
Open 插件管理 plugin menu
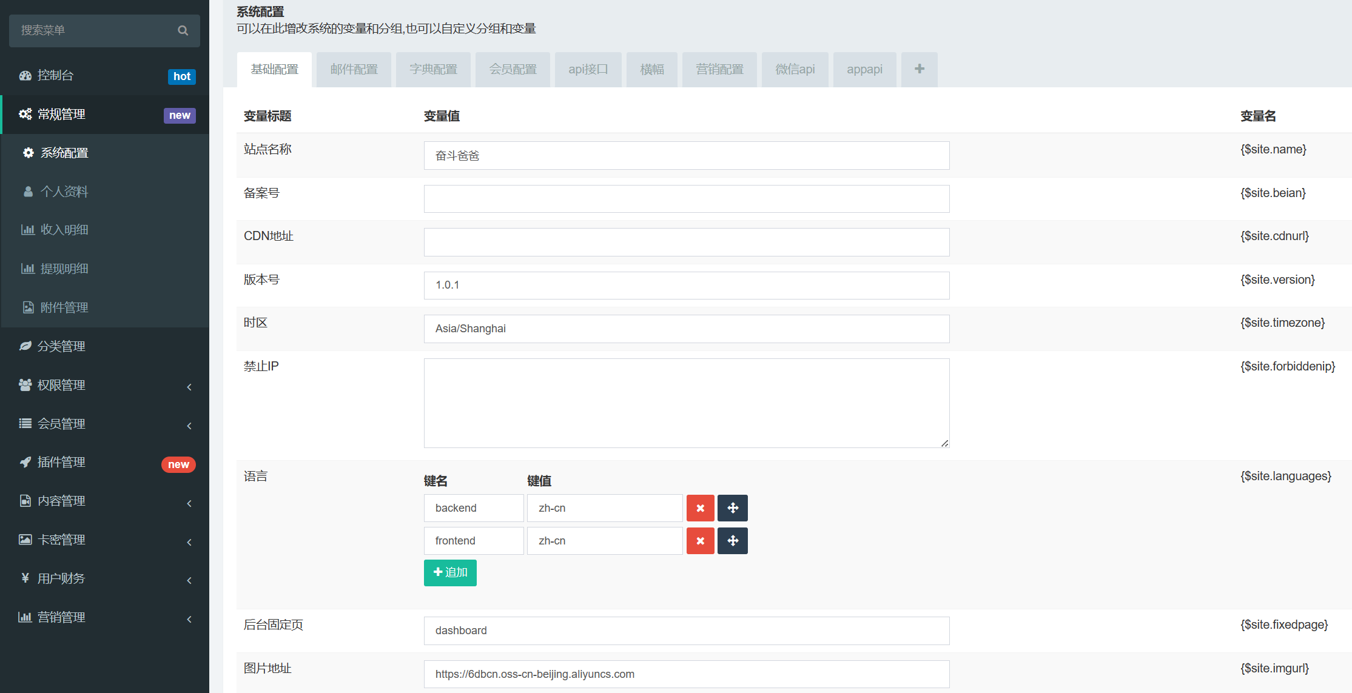[104, 462]
